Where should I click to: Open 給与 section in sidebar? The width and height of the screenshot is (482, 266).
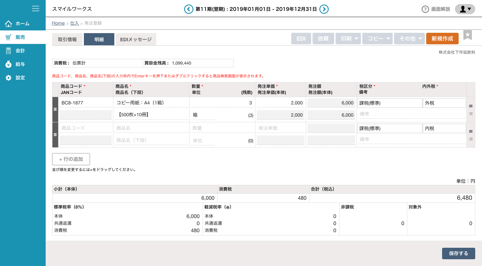[x=23, y=64]
